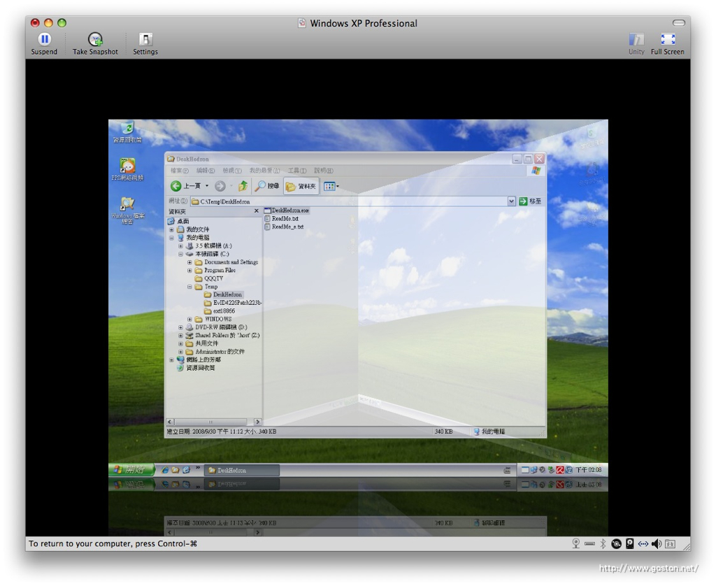Viewport: 716px width, 586px height.
Task: Expand the Documents and Settings folder node
Action: (x=190, y=262)
